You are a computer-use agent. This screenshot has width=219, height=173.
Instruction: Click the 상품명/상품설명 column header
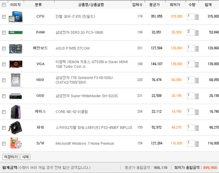pos(91,5)
